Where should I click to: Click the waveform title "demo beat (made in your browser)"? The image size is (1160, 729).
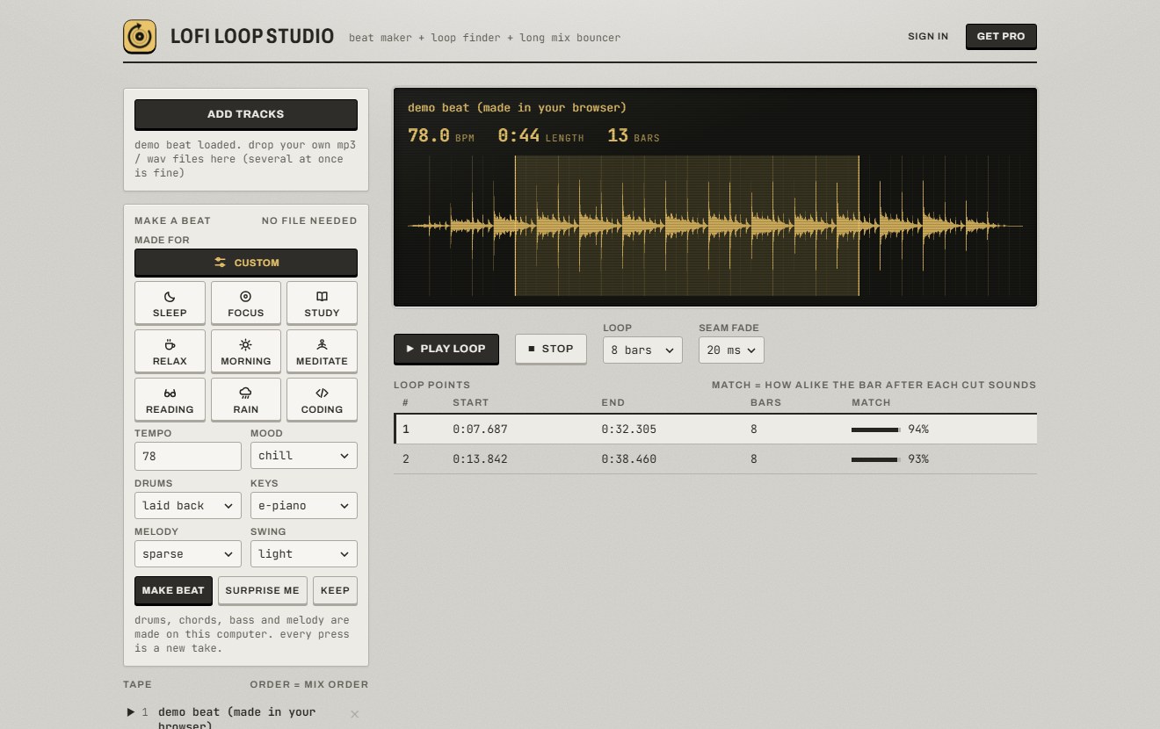coord(517,107)
